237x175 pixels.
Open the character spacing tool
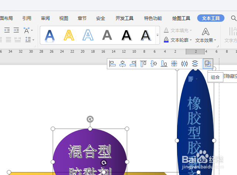click(27, 30)
